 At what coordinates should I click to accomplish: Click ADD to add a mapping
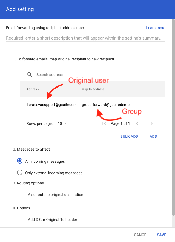153,136
